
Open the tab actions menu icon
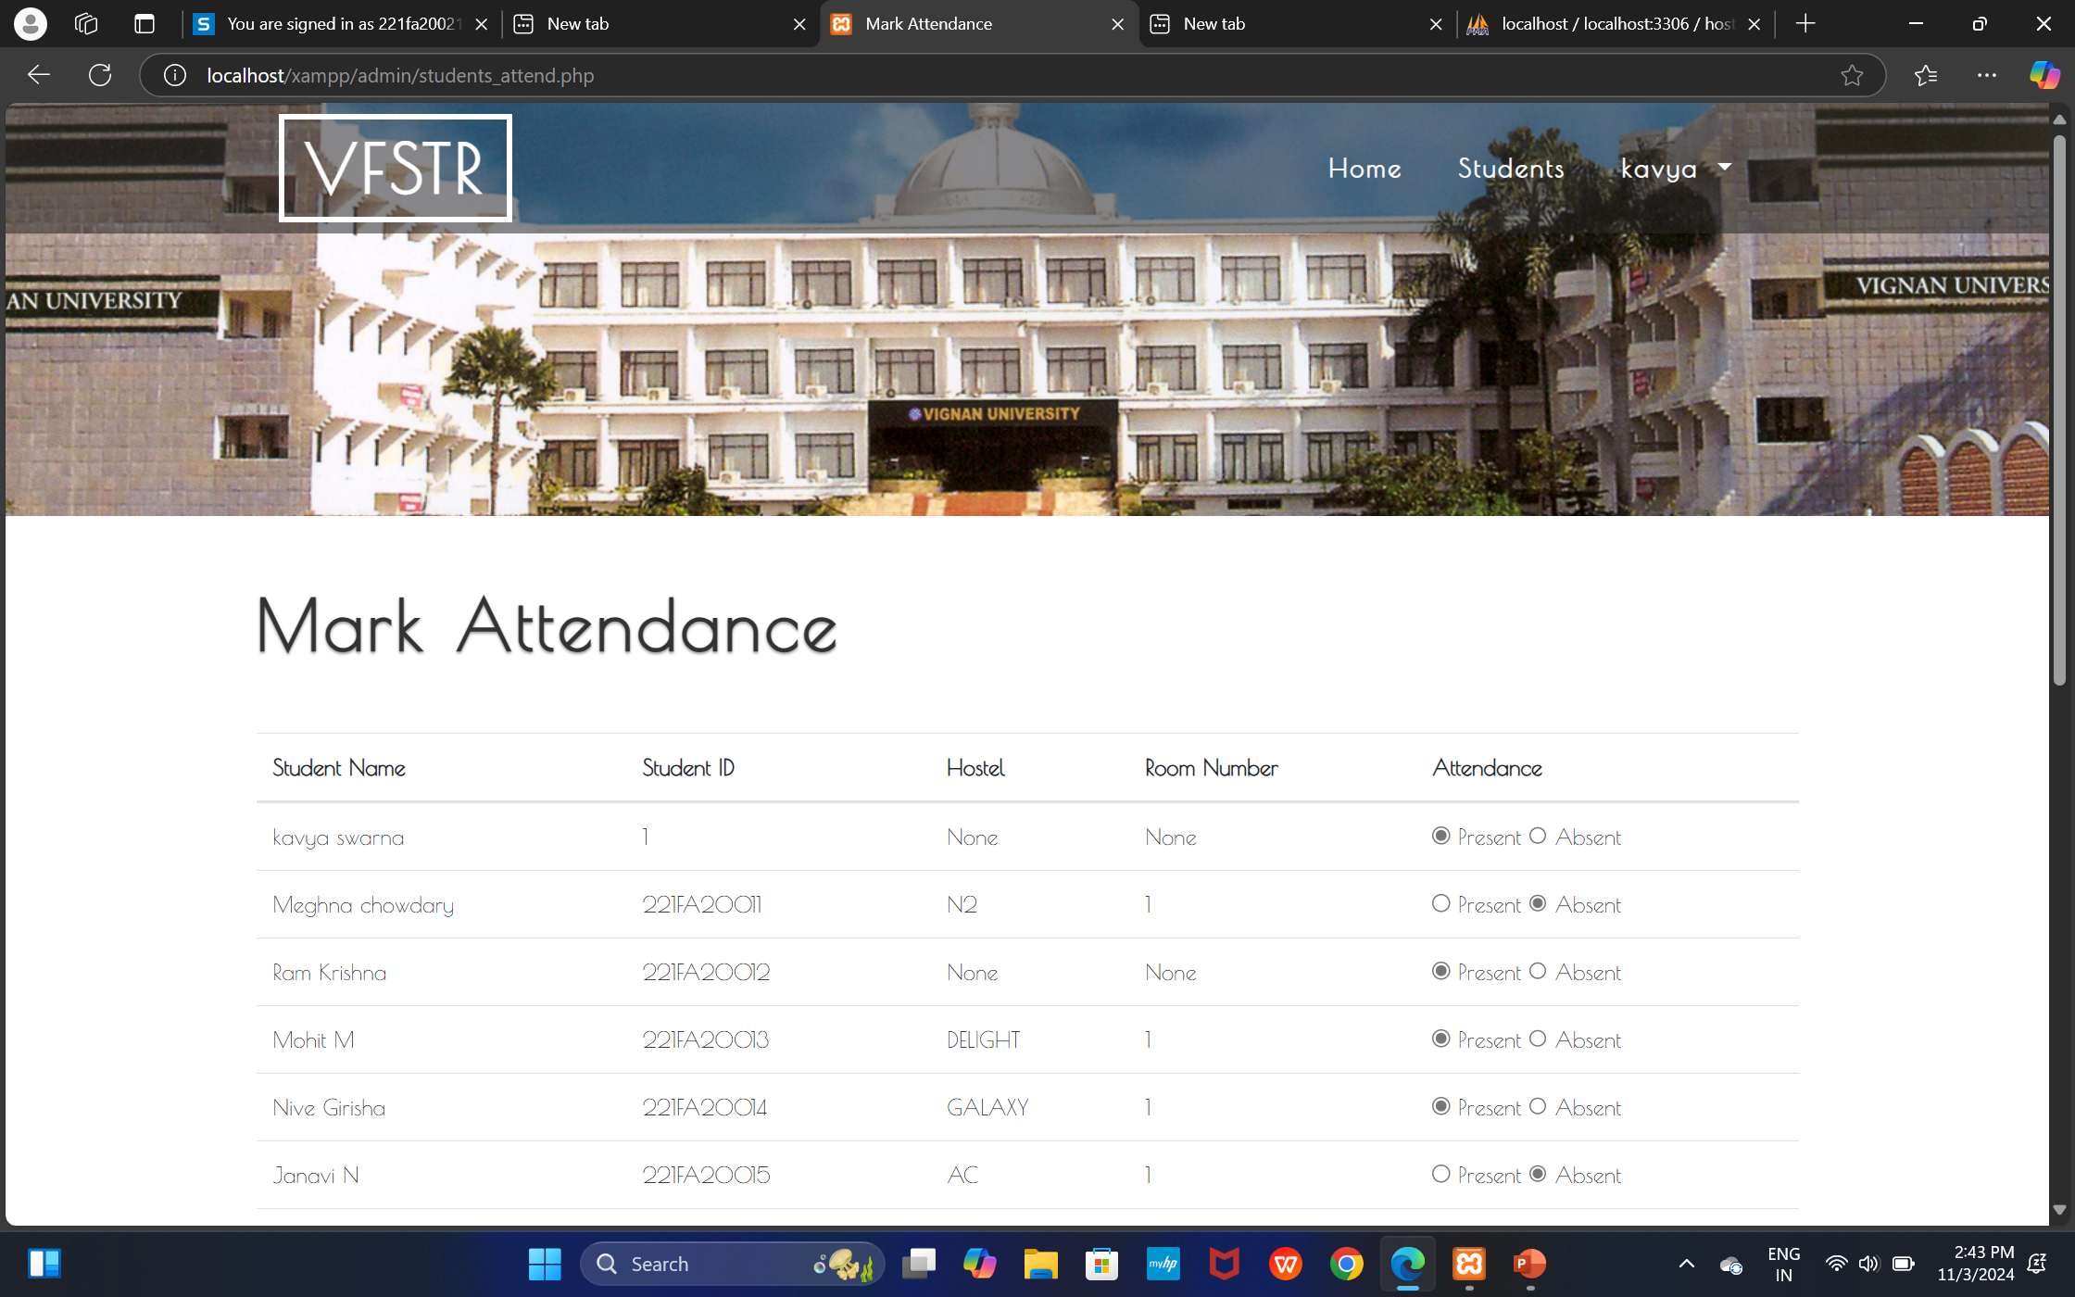(x=145, y=24)
